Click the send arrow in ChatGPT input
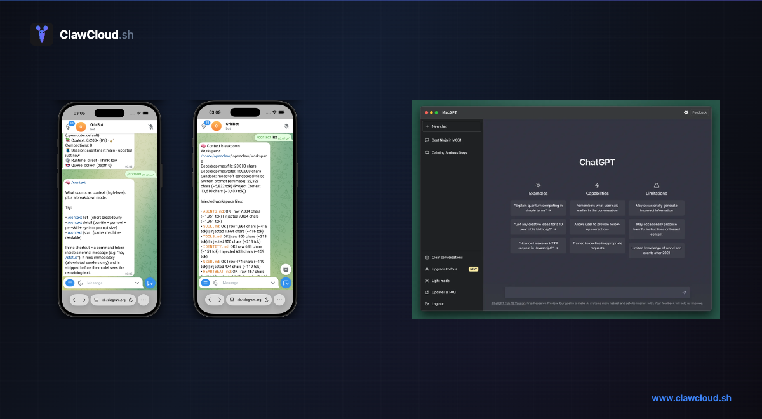 coord(684,293)
